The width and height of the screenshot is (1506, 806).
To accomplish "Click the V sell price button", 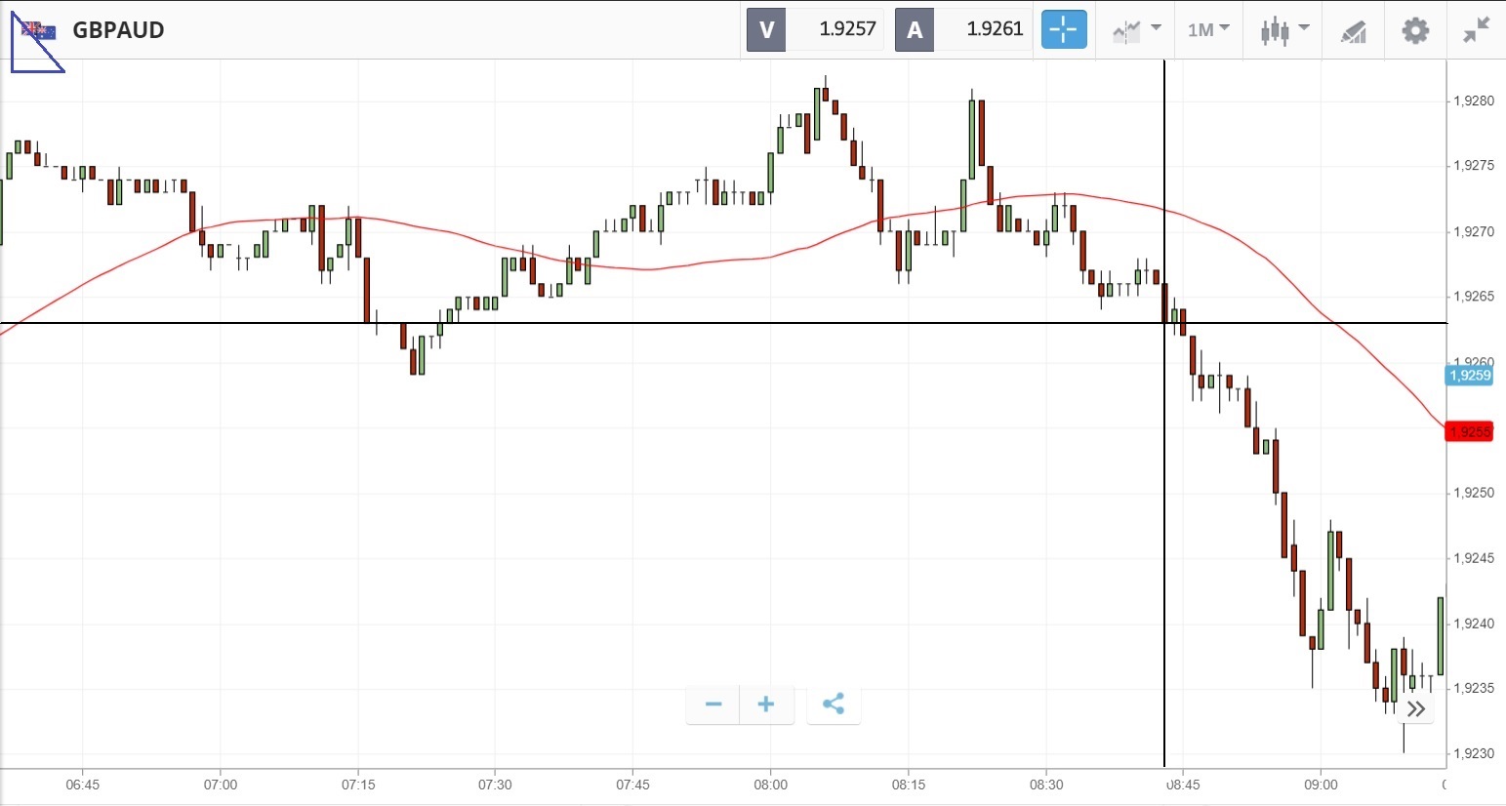I will pos(766,30).
